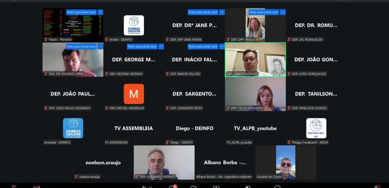Screen dimensions: 389x188
Task: Click Assembleia Legislativa logo of Andrade - DEINFO
Action: [73, 128]
